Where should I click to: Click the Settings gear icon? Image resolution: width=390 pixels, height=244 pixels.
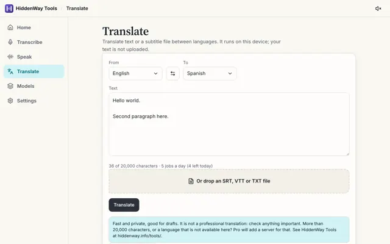pyautogui.click(x=10, y=101)
